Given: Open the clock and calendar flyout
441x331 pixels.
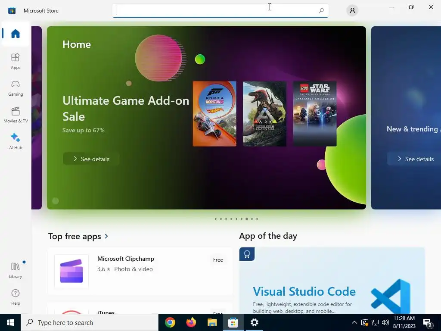Looking at the screenshot, I should (404, 322).
